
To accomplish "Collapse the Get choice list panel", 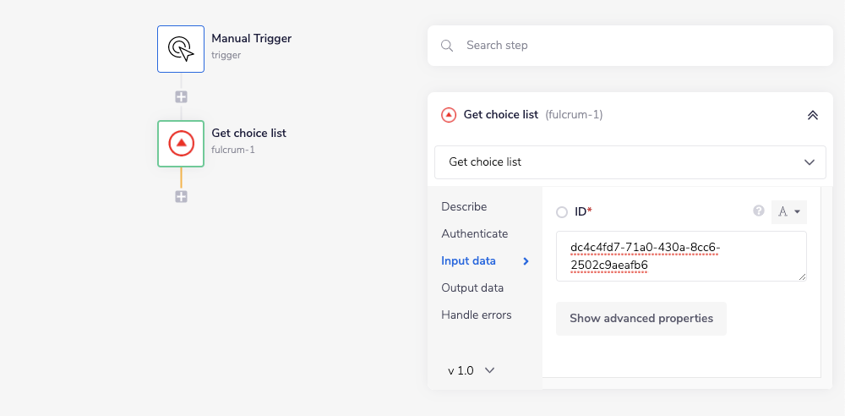I will (813, 115).
